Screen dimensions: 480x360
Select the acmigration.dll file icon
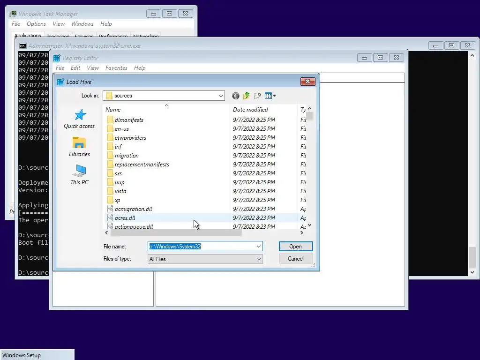[110, 209]
